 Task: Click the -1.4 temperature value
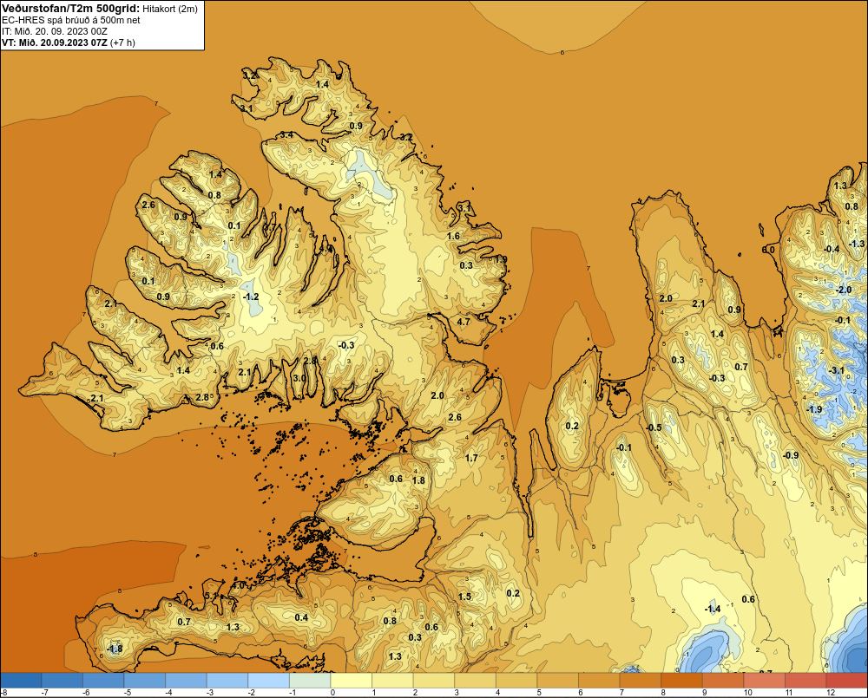click(x=712, y=609)
